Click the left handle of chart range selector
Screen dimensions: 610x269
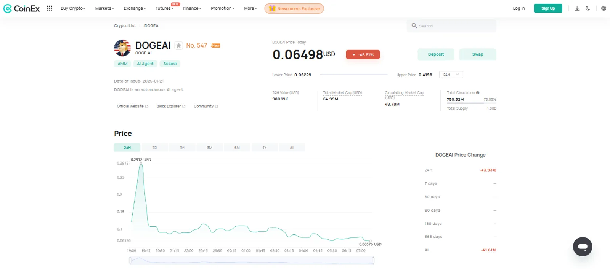[x=130, y=260]
